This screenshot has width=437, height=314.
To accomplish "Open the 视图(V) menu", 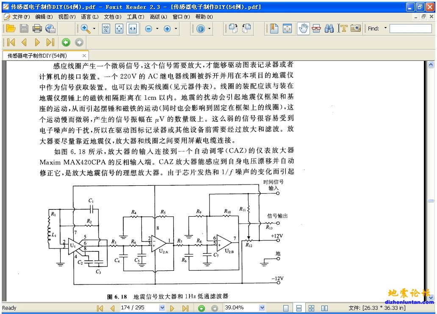I will (x=67, y=17).
